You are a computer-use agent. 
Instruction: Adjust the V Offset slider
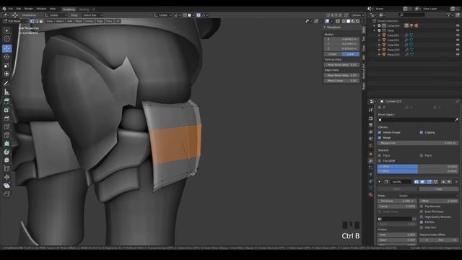click(x=418, y=171)
